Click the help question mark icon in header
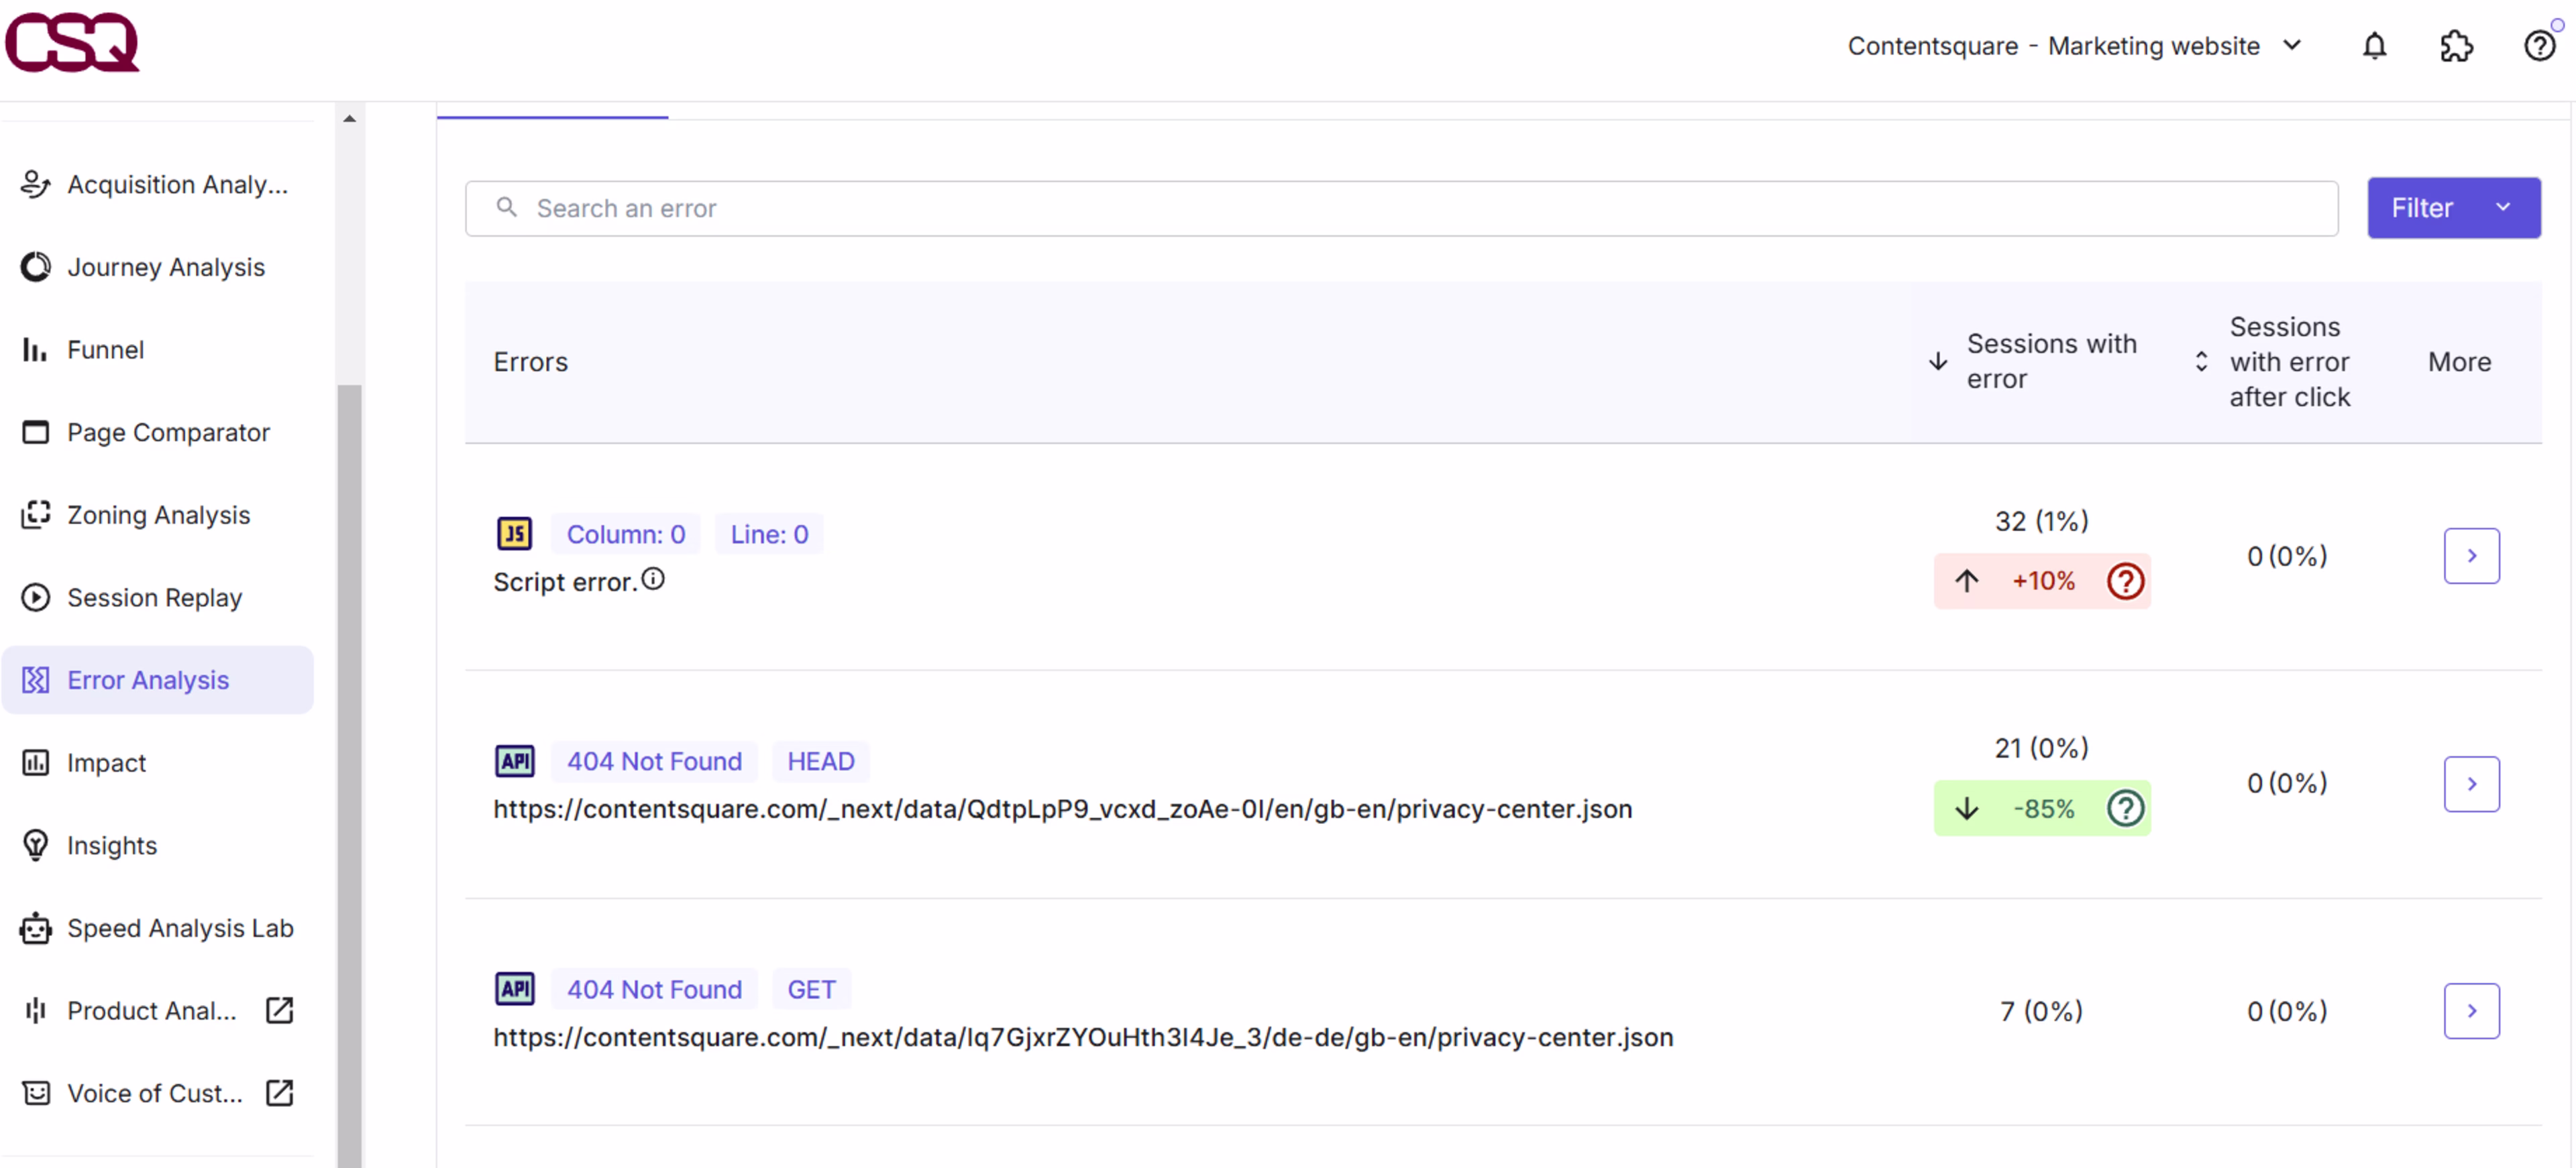The height and width of the screenshot is (1168, 2576). click(2538, 46)
